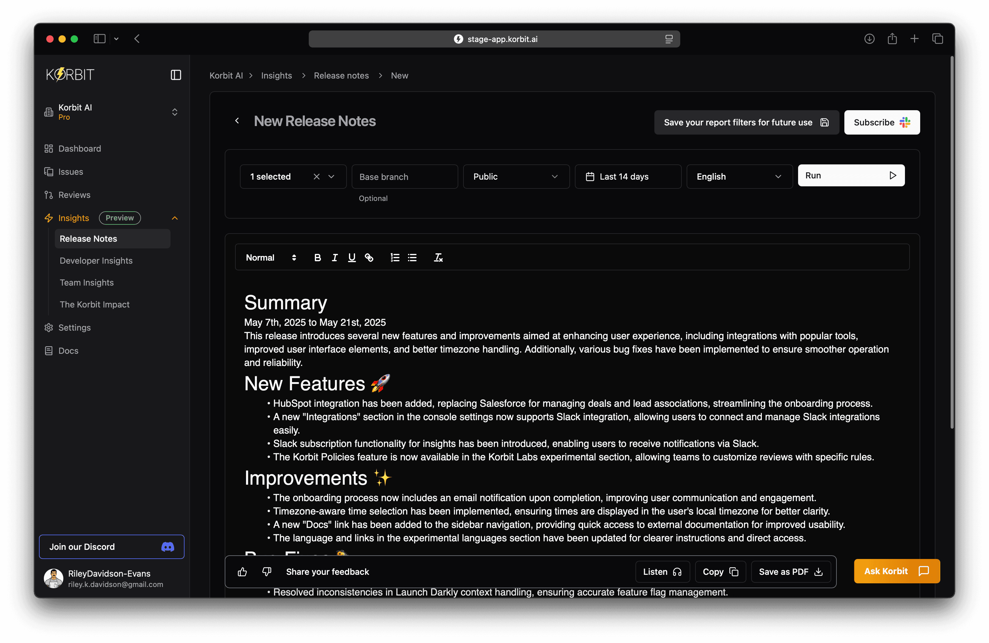989x643 pixels.
Task: Click the Ask Korbit chat button
Action: [x=897, y=571]
